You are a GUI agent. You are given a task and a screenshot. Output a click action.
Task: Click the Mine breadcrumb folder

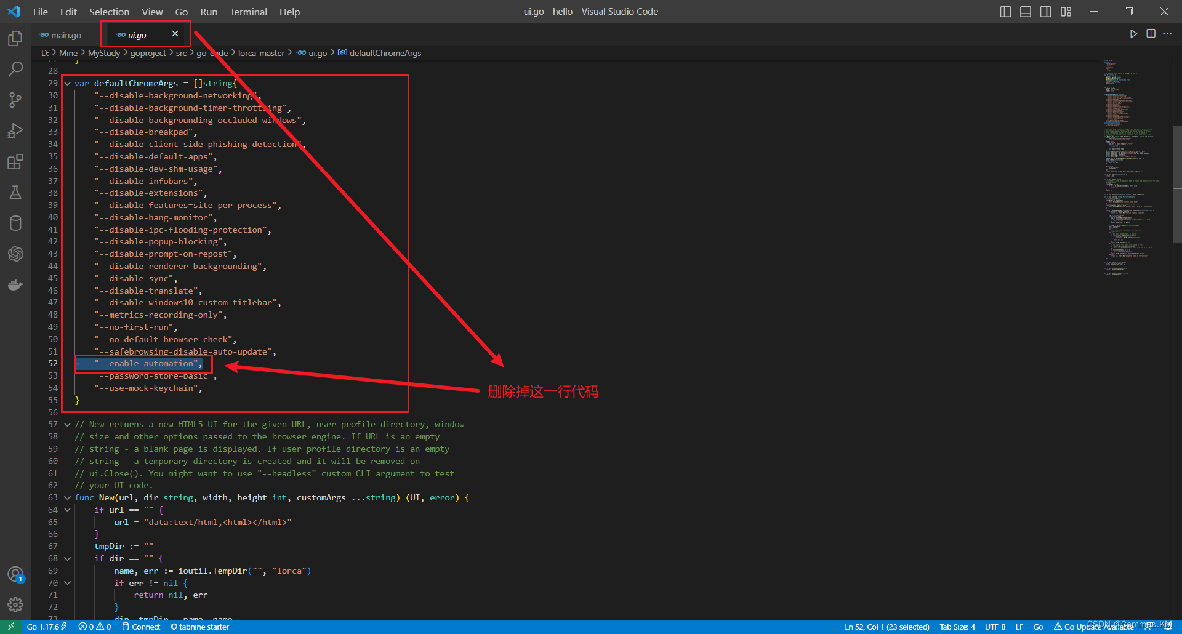pyautogui.click(x=68, y=53)
